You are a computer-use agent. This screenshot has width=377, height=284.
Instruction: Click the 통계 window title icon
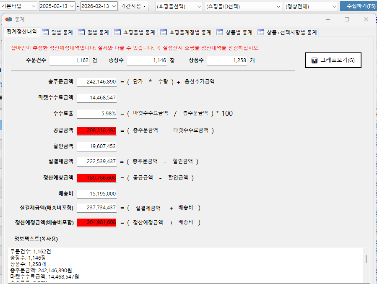point(9,19)
